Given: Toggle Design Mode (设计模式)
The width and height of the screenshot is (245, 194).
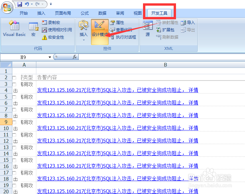Looking at the screenshot, I should (x=100, y=32).
